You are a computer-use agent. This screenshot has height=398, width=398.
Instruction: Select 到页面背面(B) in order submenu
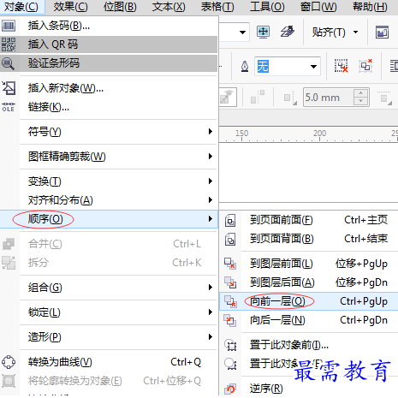(x=309, y=239)
